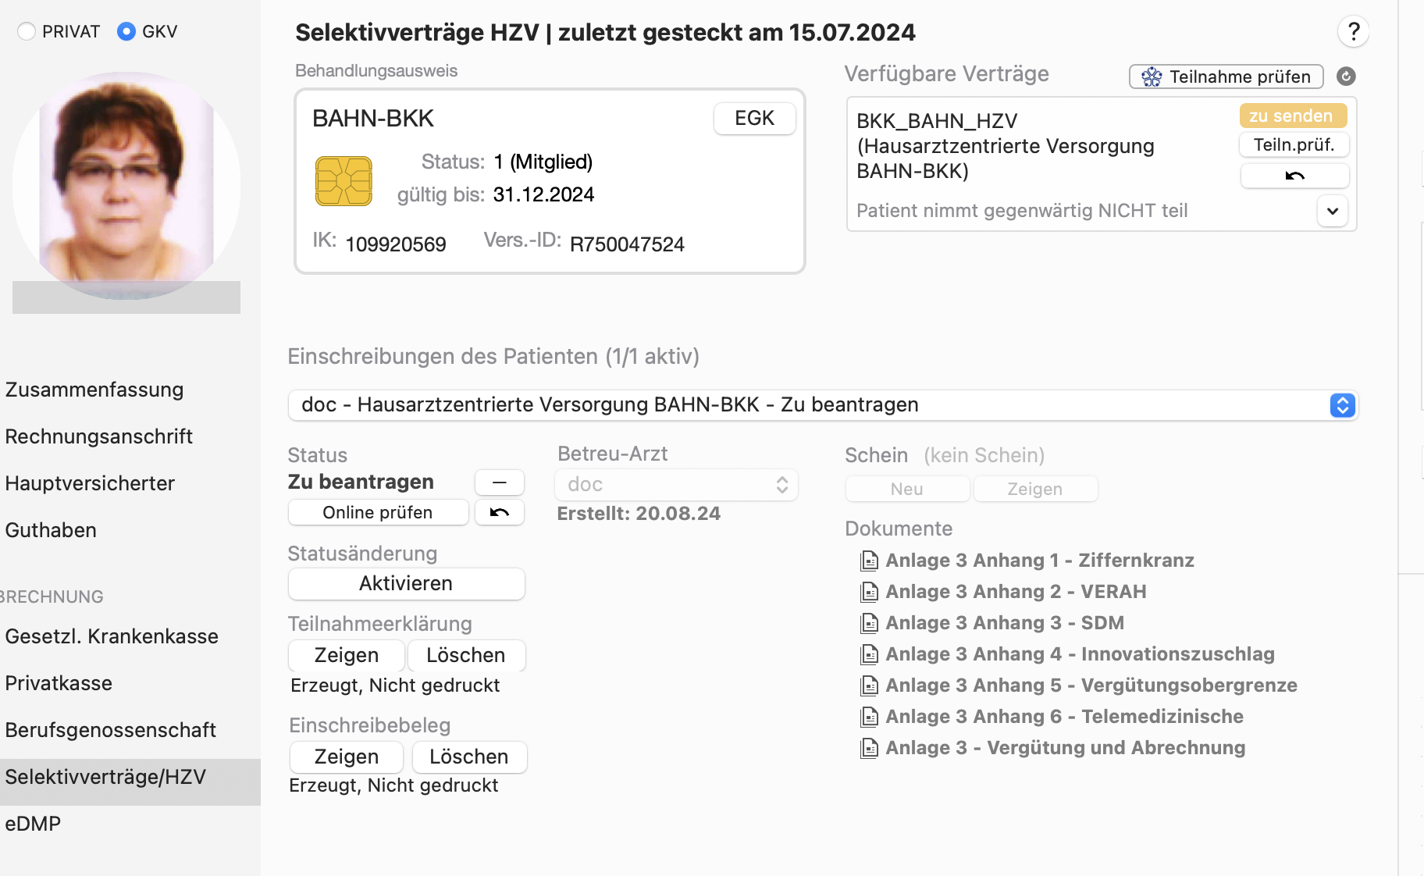Go to Guthaben in the sidebar
Image resolution: width=1424 pixels, height=876 pixels.
(x=51, y=530)
